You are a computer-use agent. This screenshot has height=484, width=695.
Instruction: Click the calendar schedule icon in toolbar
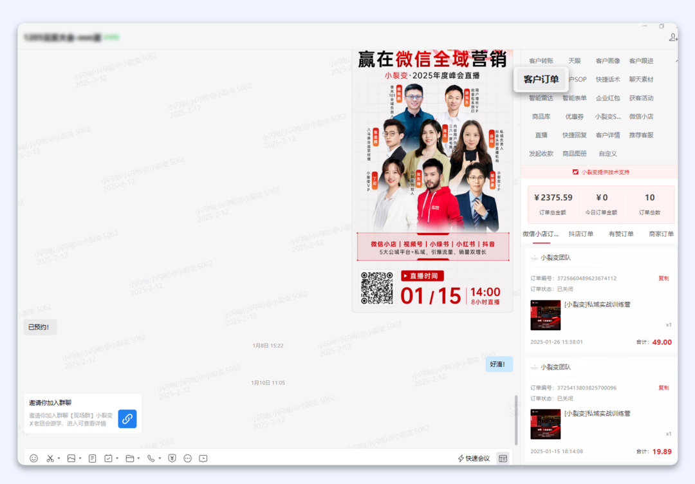(x=108, y=458)
